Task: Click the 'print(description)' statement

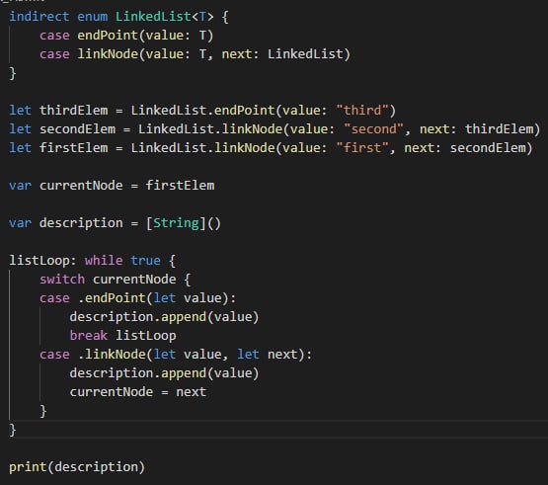Action: pyautogui.click(x=77, y=467)
